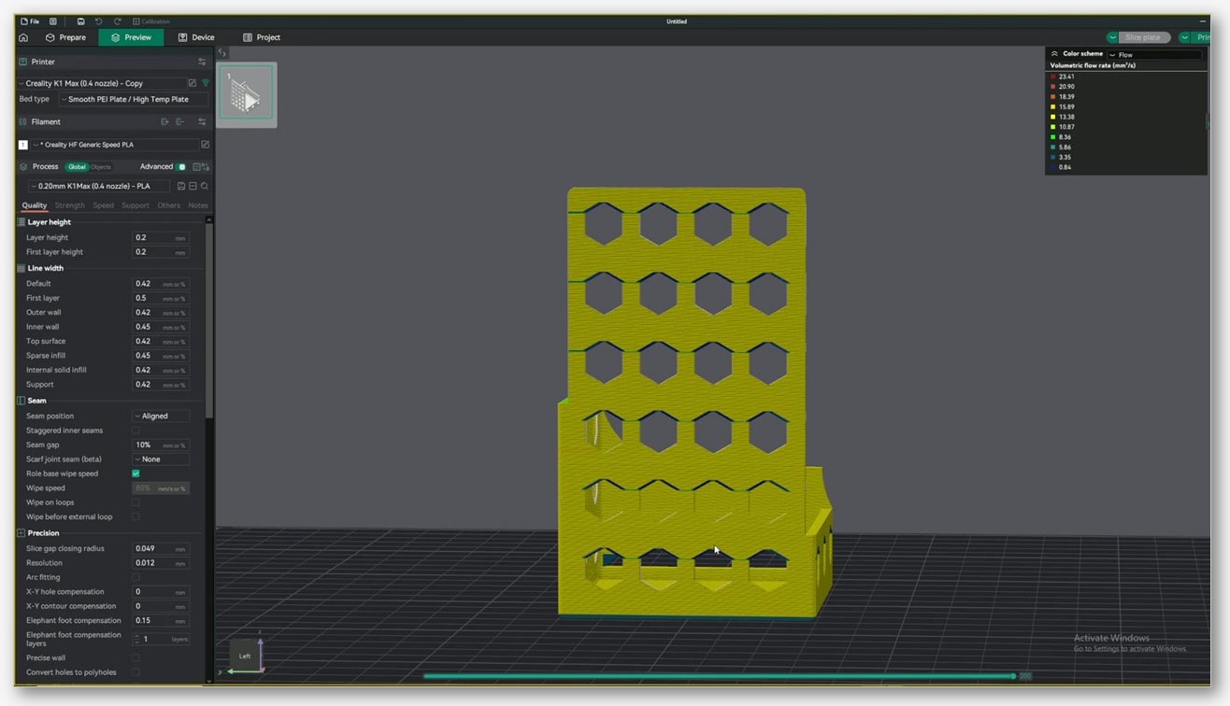Click the remove filament icon
1230x706 pixels.
pos(180,121)
